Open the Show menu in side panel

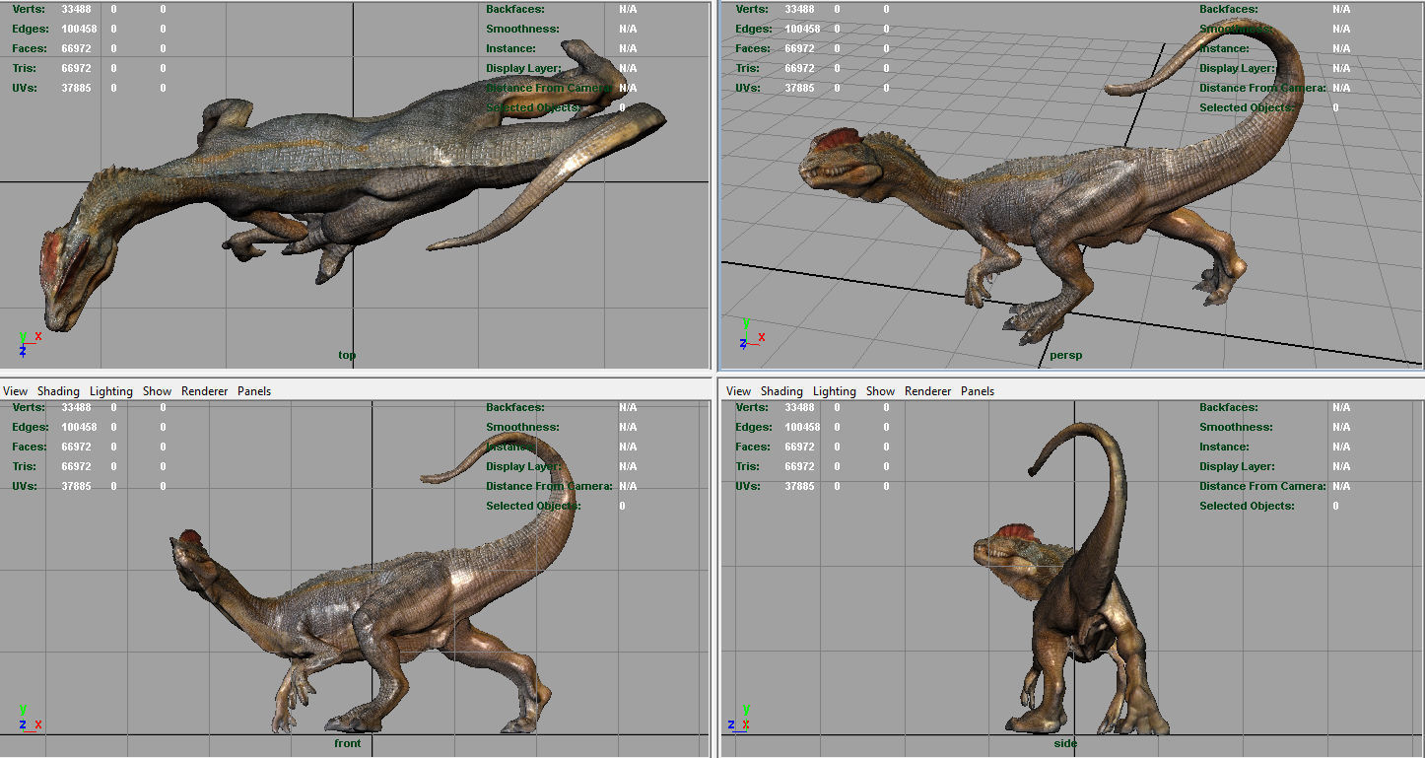[881, 391]
